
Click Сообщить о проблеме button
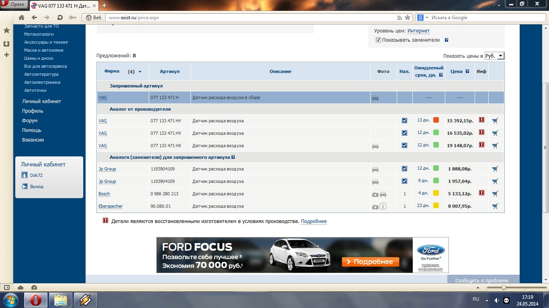click(482, 280)
